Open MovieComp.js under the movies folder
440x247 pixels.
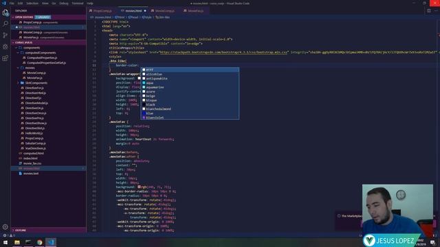36,73
